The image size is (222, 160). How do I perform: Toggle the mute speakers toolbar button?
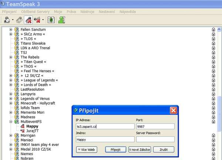click(x=37, y=20)
